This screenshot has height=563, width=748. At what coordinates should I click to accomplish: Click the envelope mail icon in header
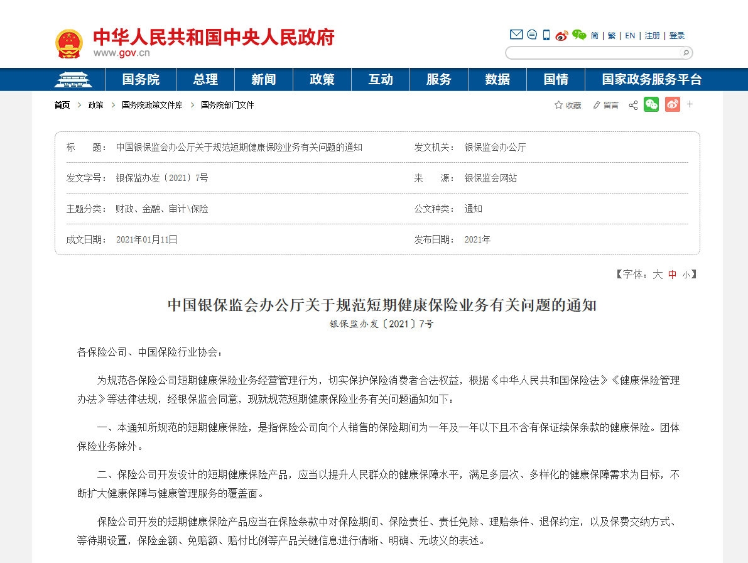(x=516, y=35)
